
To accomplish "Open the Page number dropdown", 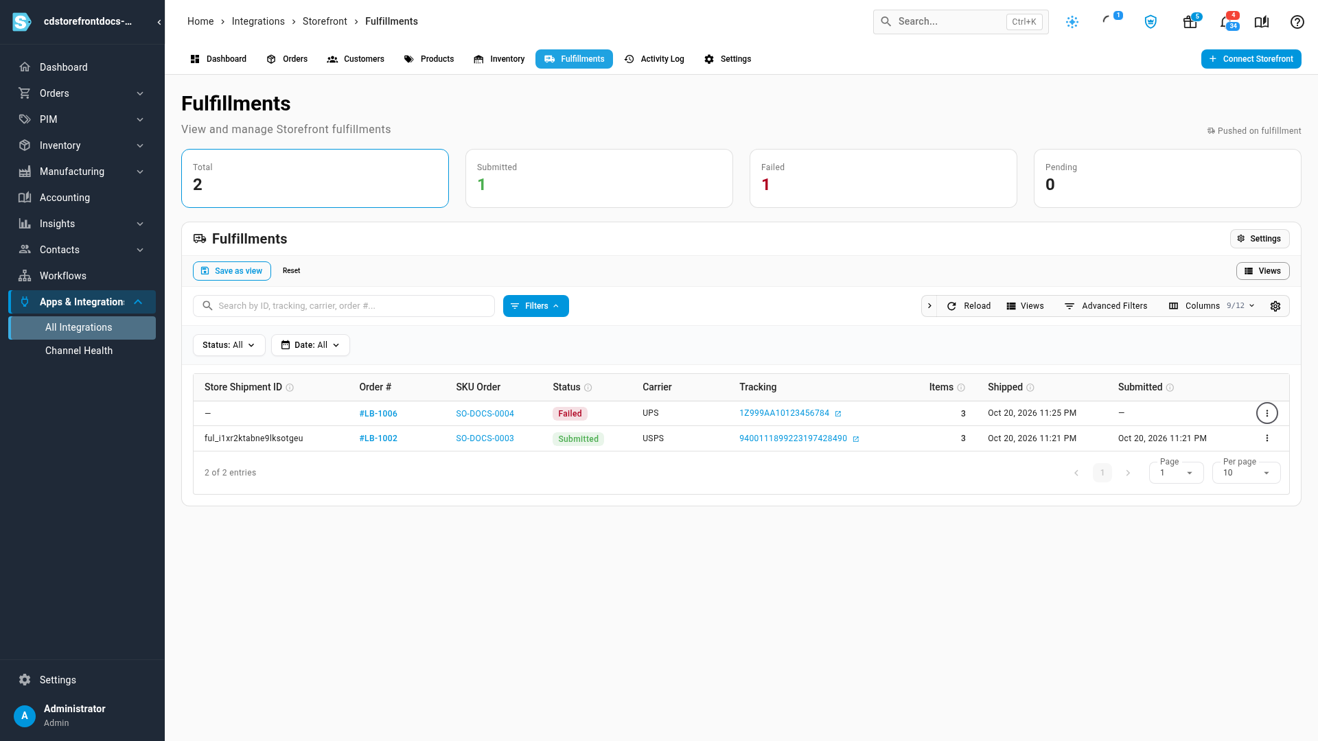I will (1177, 473).
